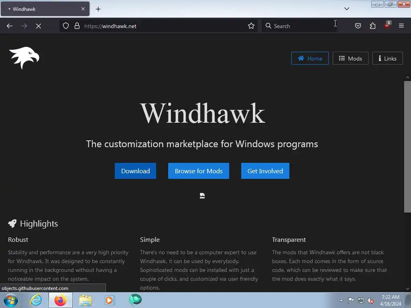
Task: Open the tracking protection shield icon
Action: pyautogui.click(x=66, y=26)
